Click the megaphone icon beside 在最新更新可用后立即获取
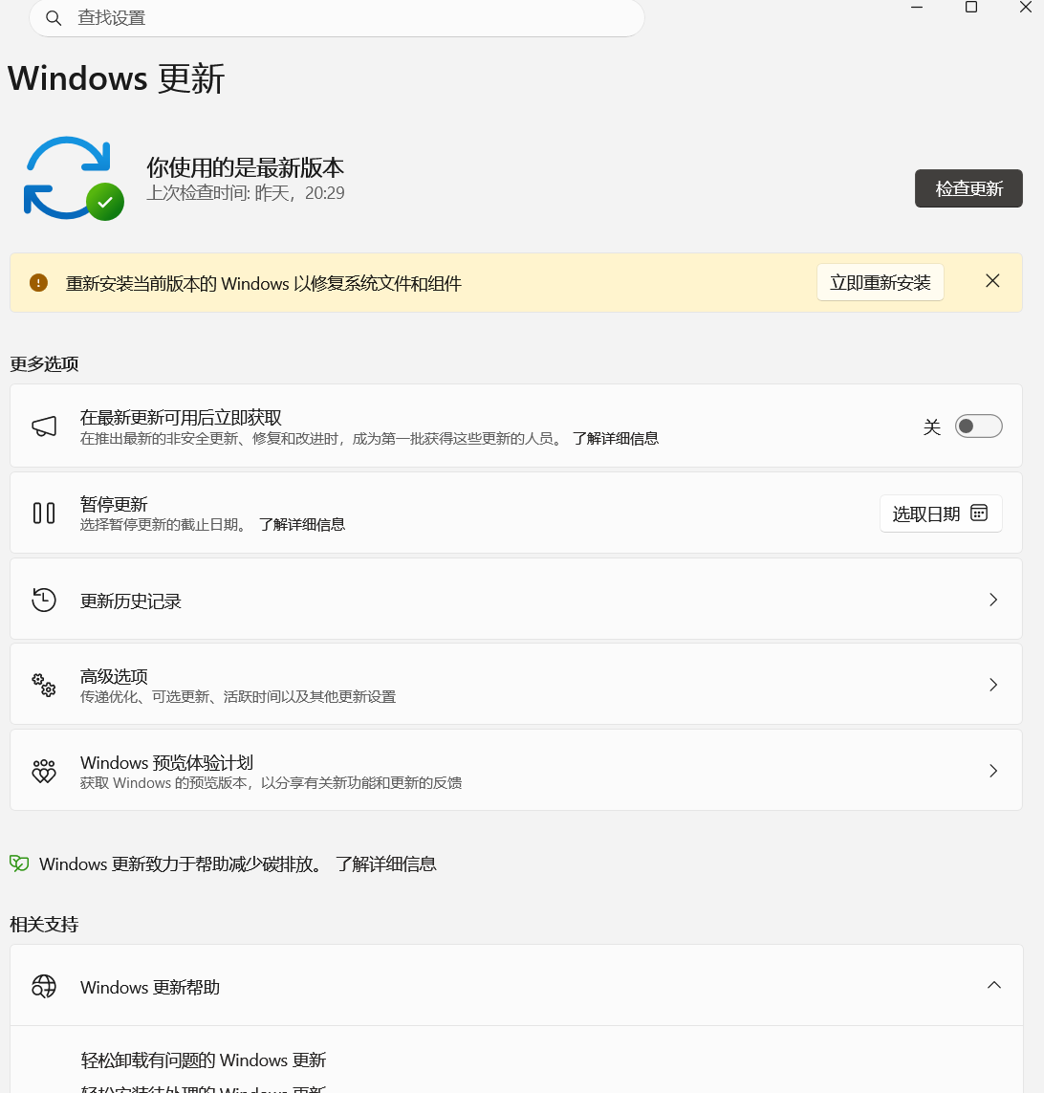This screenshot has height=1093, width=1044. 44,426
